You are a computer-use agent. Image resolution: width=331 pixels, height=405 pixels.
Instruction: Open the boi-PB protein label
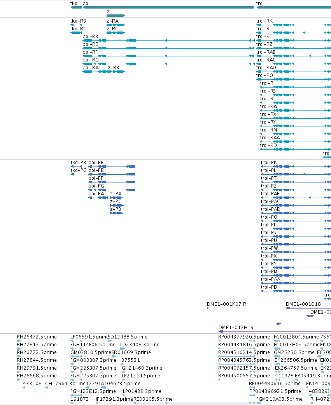96,163
